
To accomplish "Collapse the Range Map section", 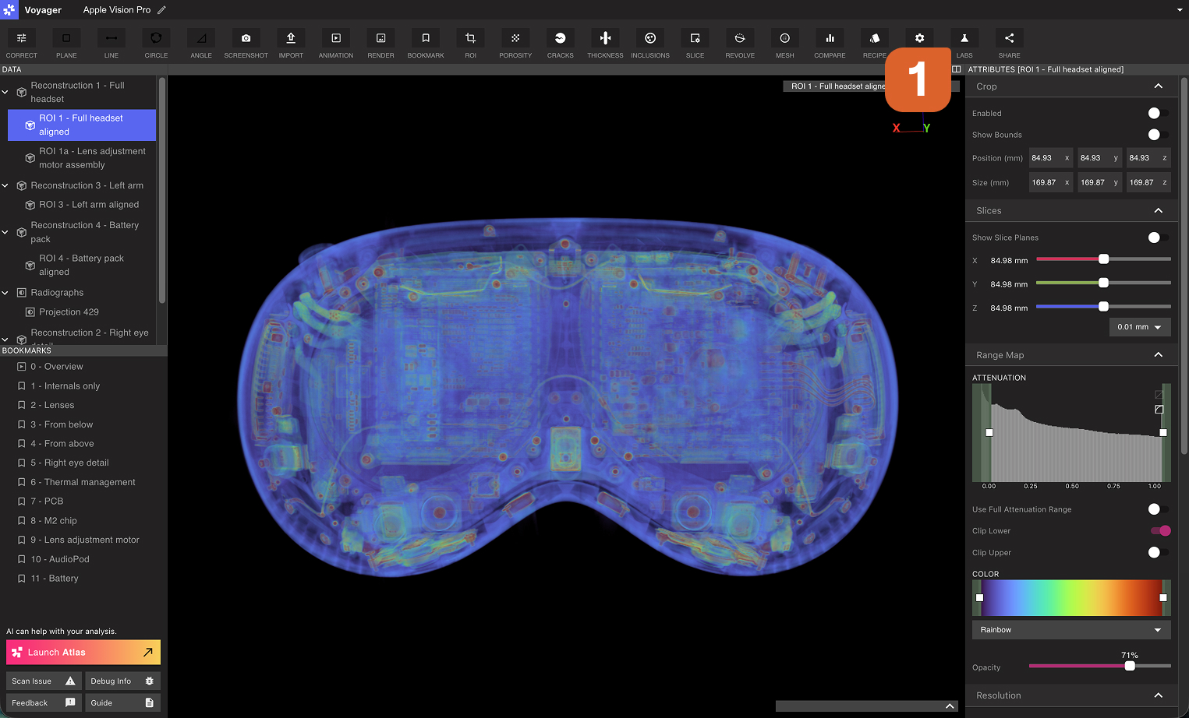I will pos(1158,355).
